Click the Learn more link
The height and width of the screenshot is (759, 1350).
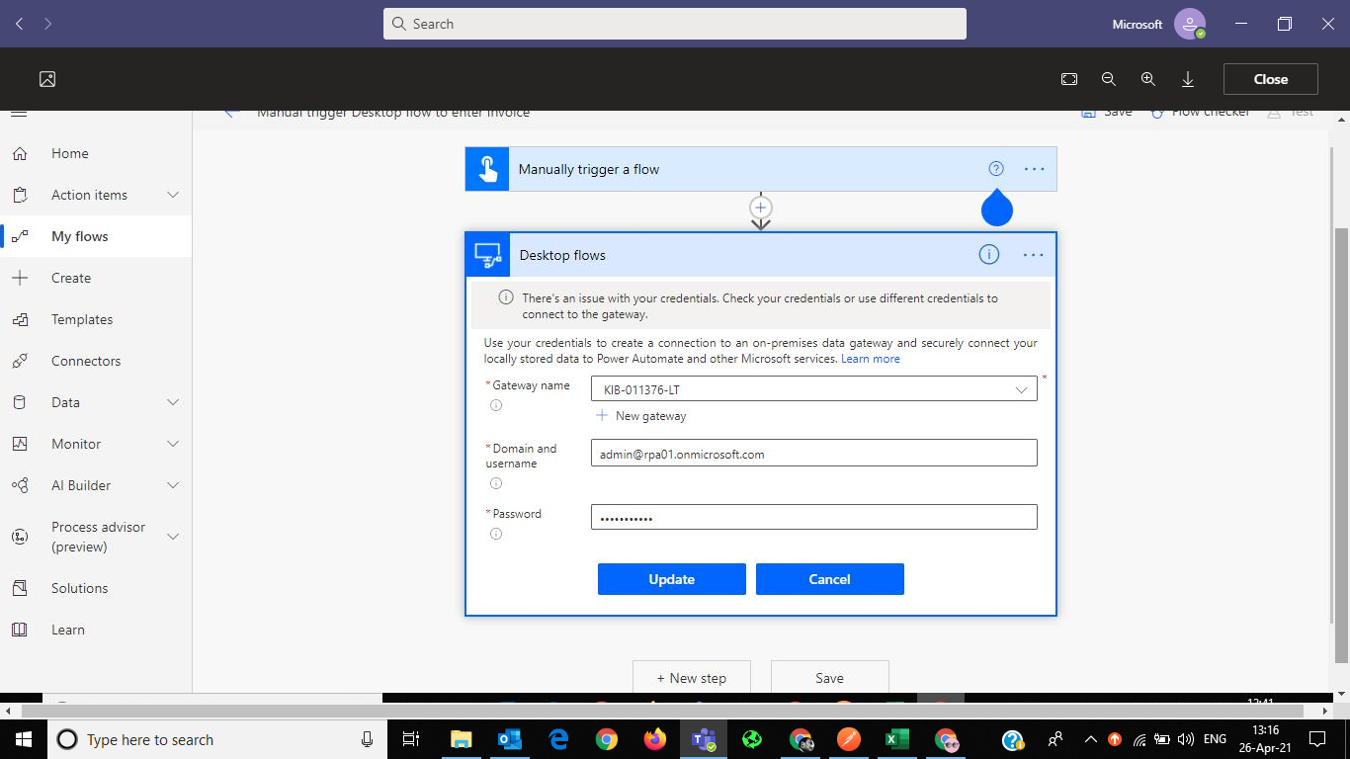tap(871, 359)
